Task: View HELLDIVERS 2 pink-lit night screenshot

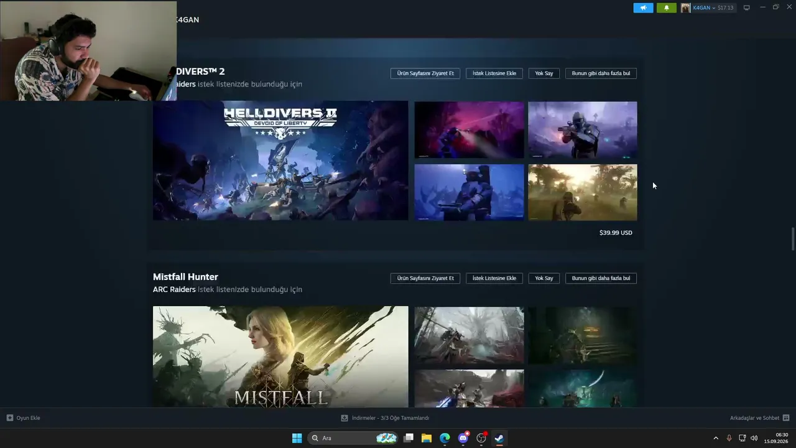Action: (x=469, y=130)
